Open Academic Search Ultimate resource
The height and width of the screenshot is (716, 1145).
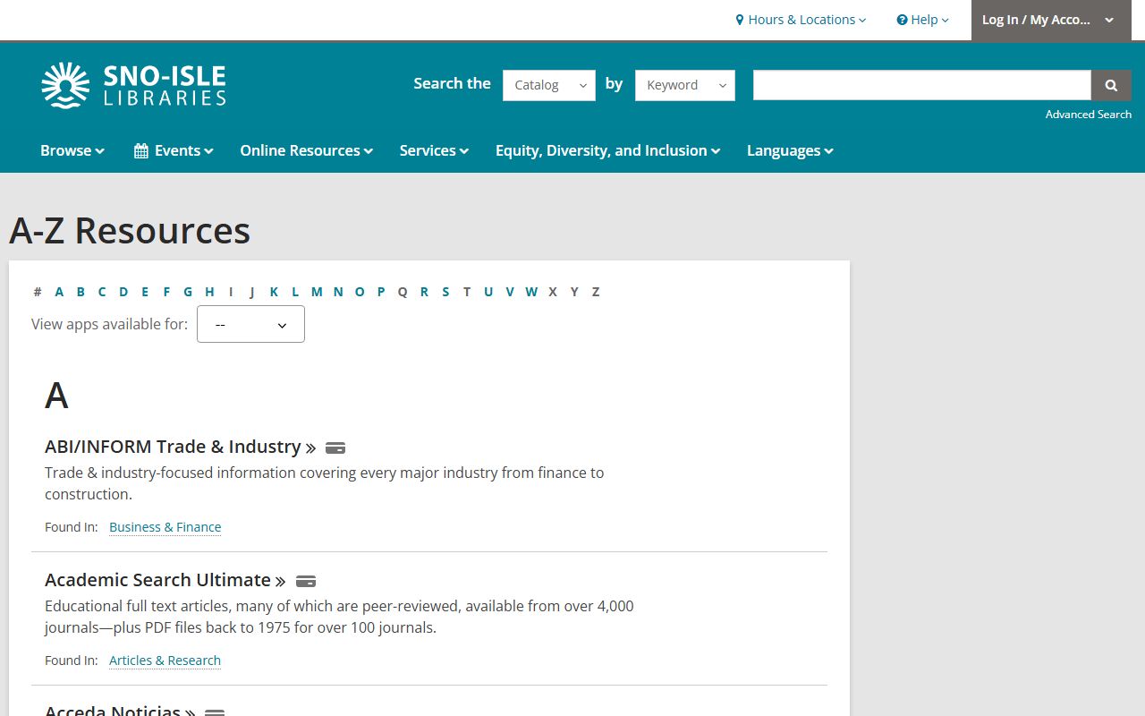click(165, 580)
